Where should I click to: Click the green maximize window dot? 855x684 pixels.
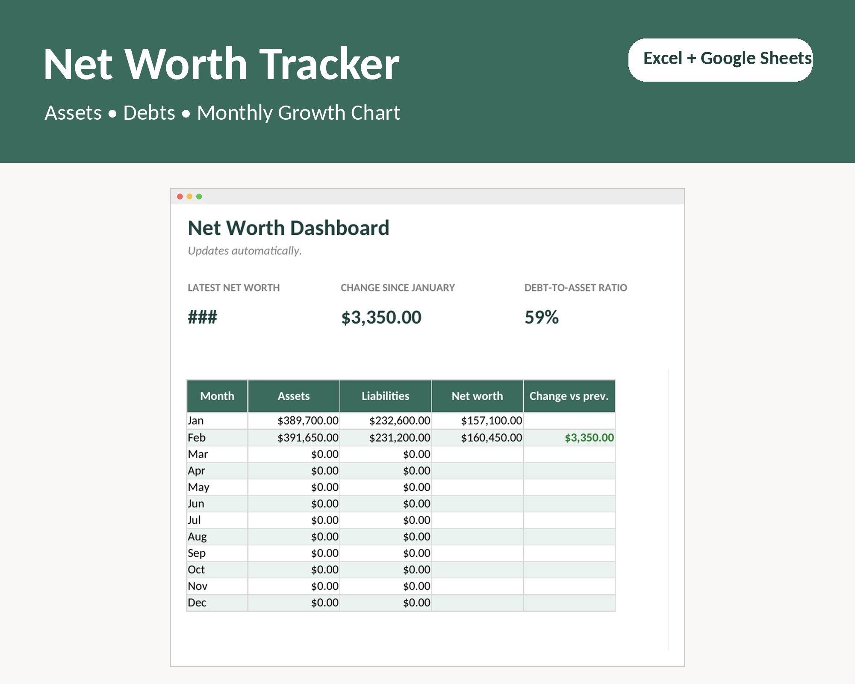point(199,197)
